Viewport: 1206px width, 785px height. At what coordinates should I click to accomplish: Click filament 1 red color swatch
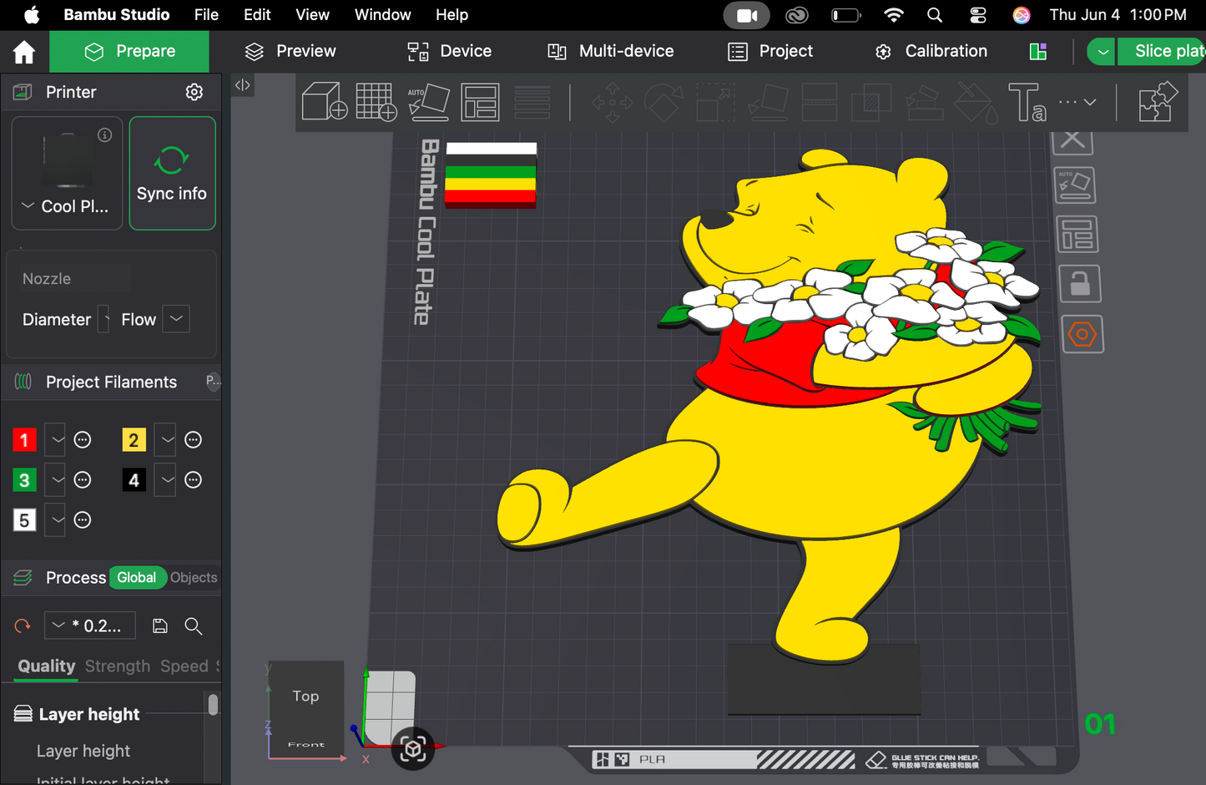coord(24,440)
